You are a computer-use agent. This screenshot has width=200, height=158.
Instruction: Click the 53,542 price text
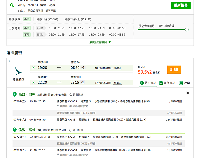[x=145, y=72]
